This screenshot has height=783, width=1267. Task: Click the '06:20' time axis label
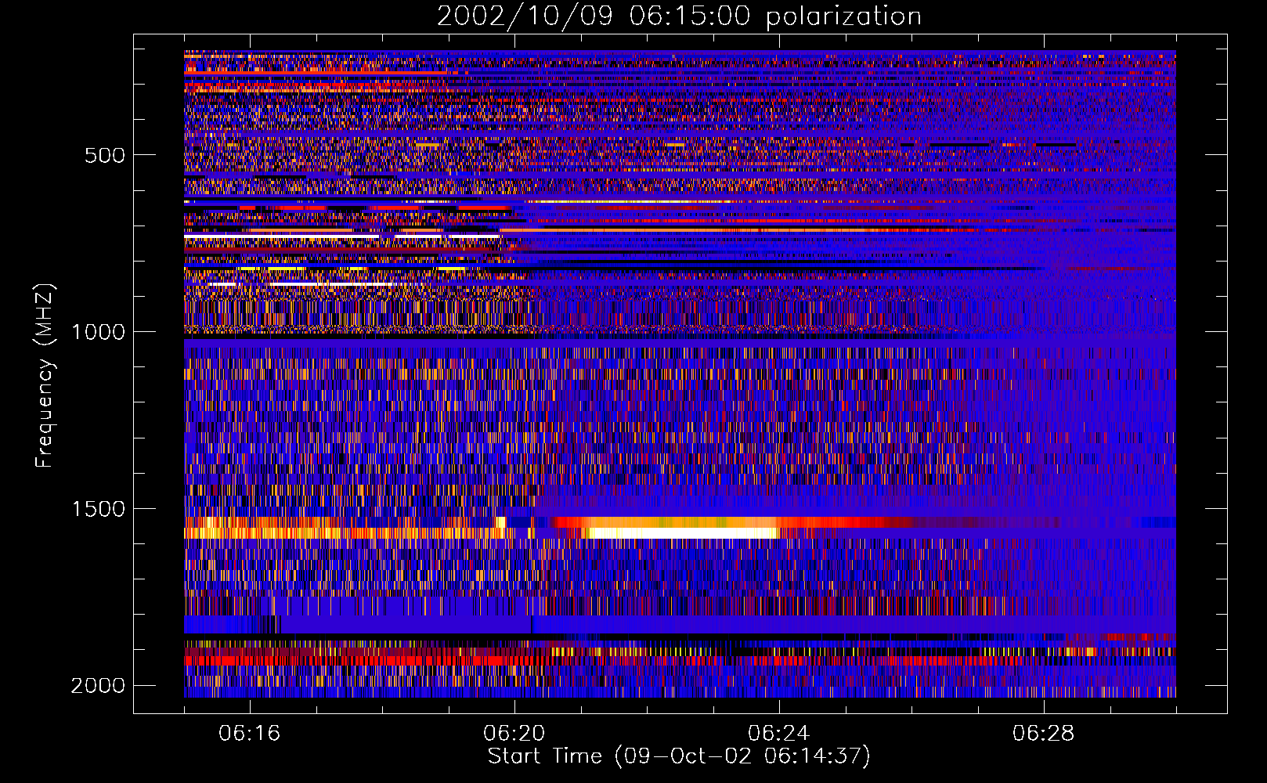(x=514, y=734)
